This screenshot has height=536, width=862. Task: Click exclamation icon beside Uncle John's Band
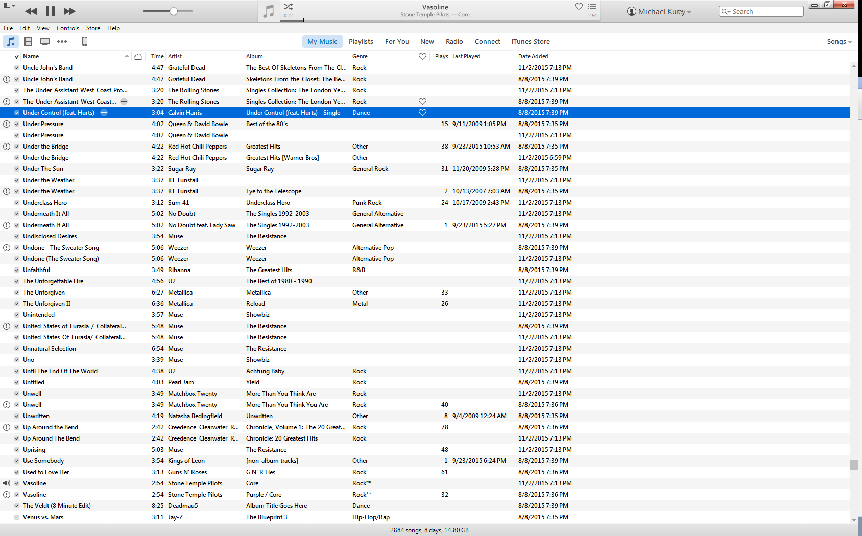(x=7, y=79)
